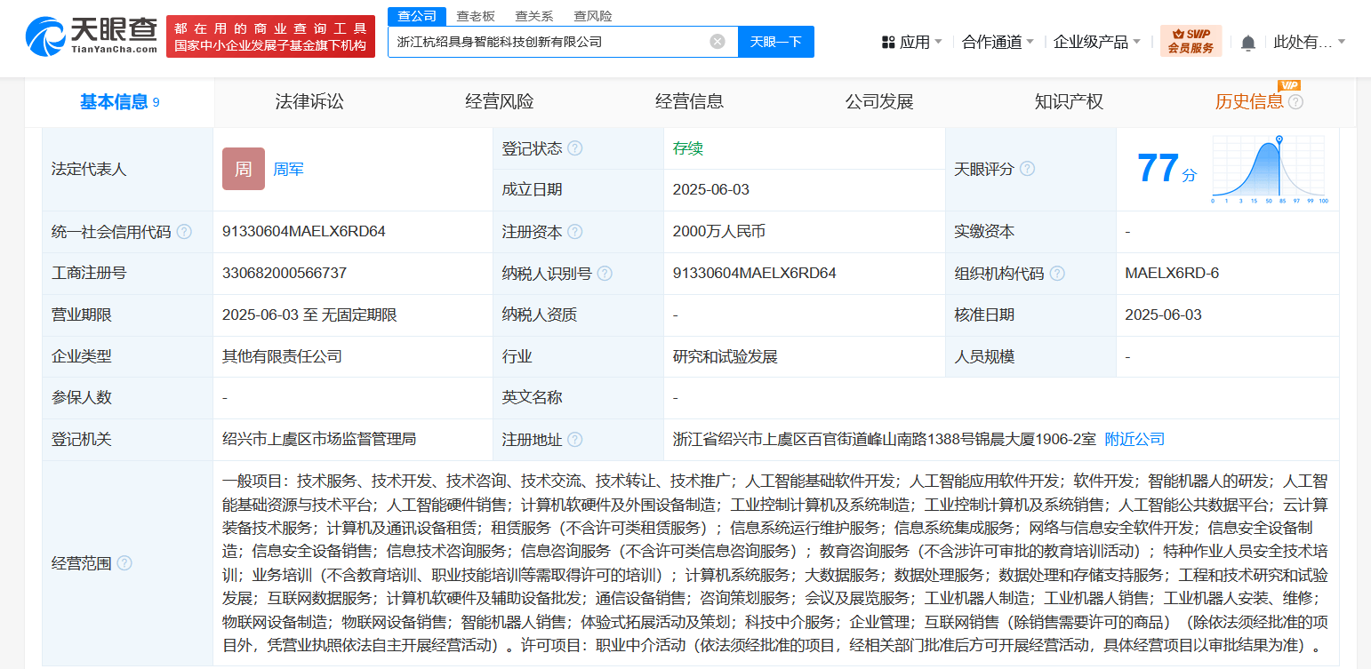
Task: Expand the 应用 dropdown menu
Action: pyautogui.click(x=911, y=42)
